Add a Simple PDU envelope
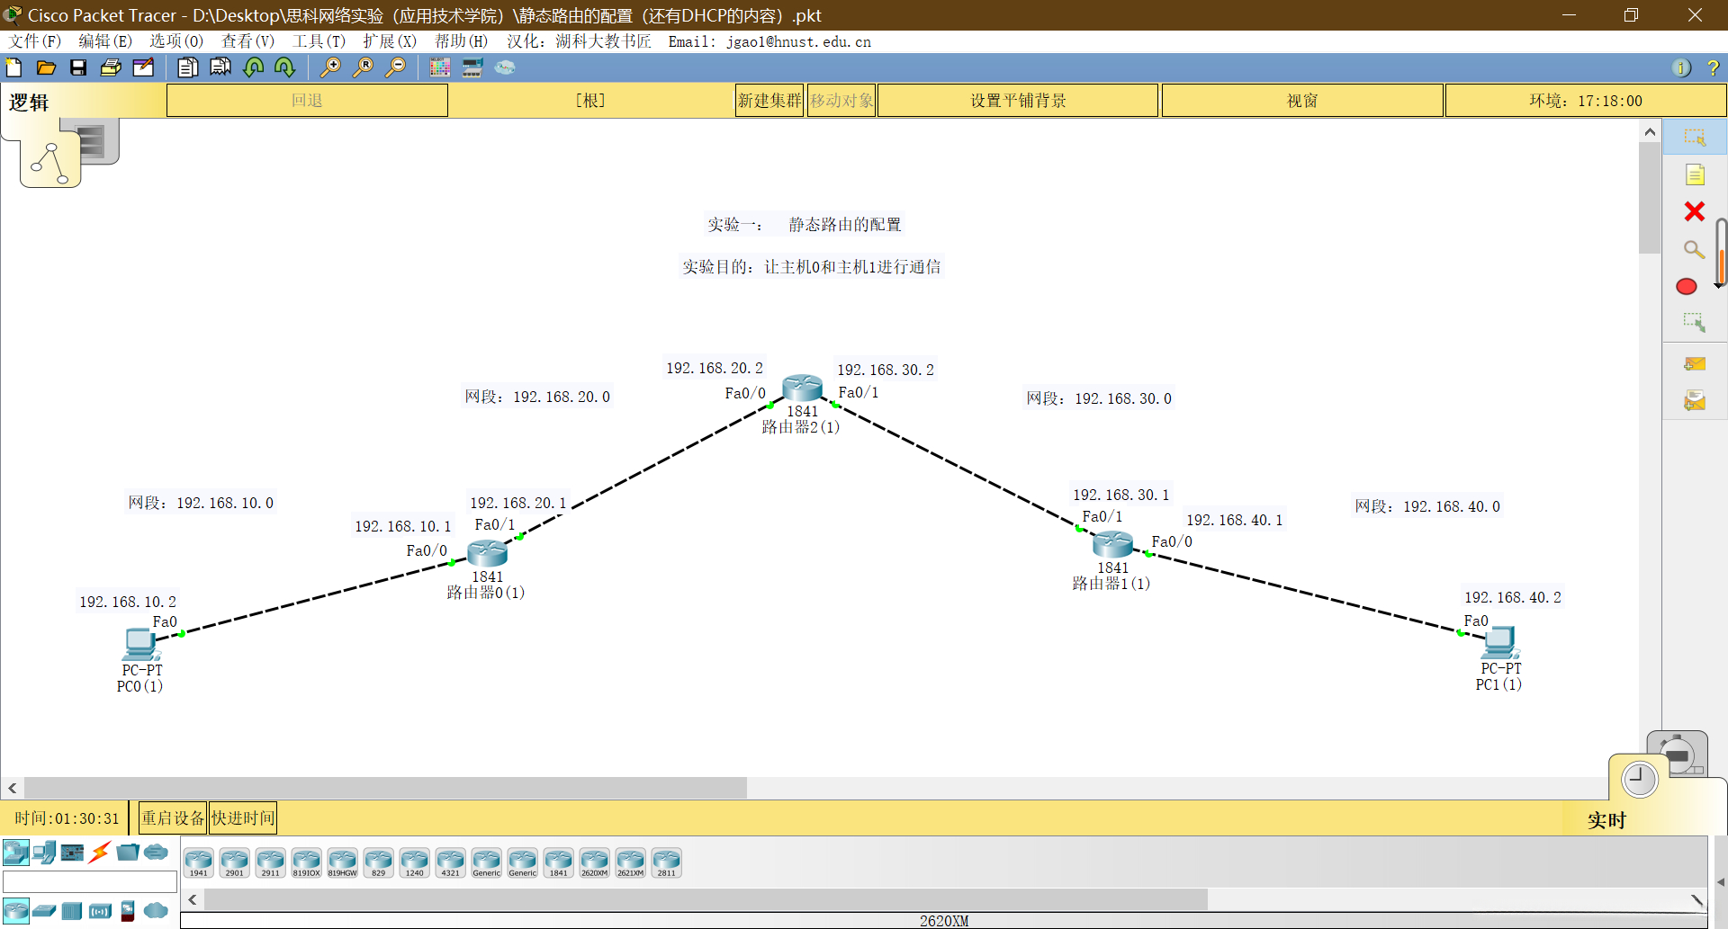 coord(1695,363)
